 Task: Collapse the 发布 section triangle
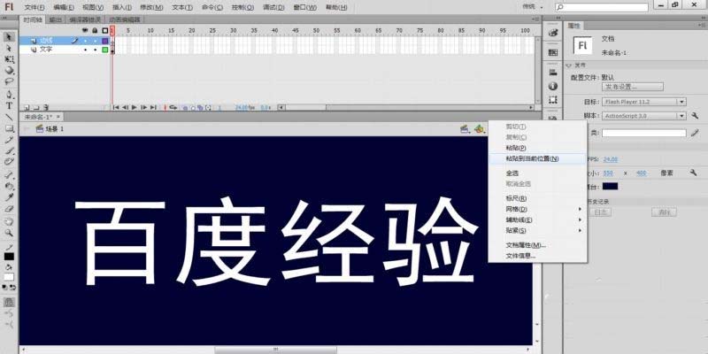click(569, 65)
